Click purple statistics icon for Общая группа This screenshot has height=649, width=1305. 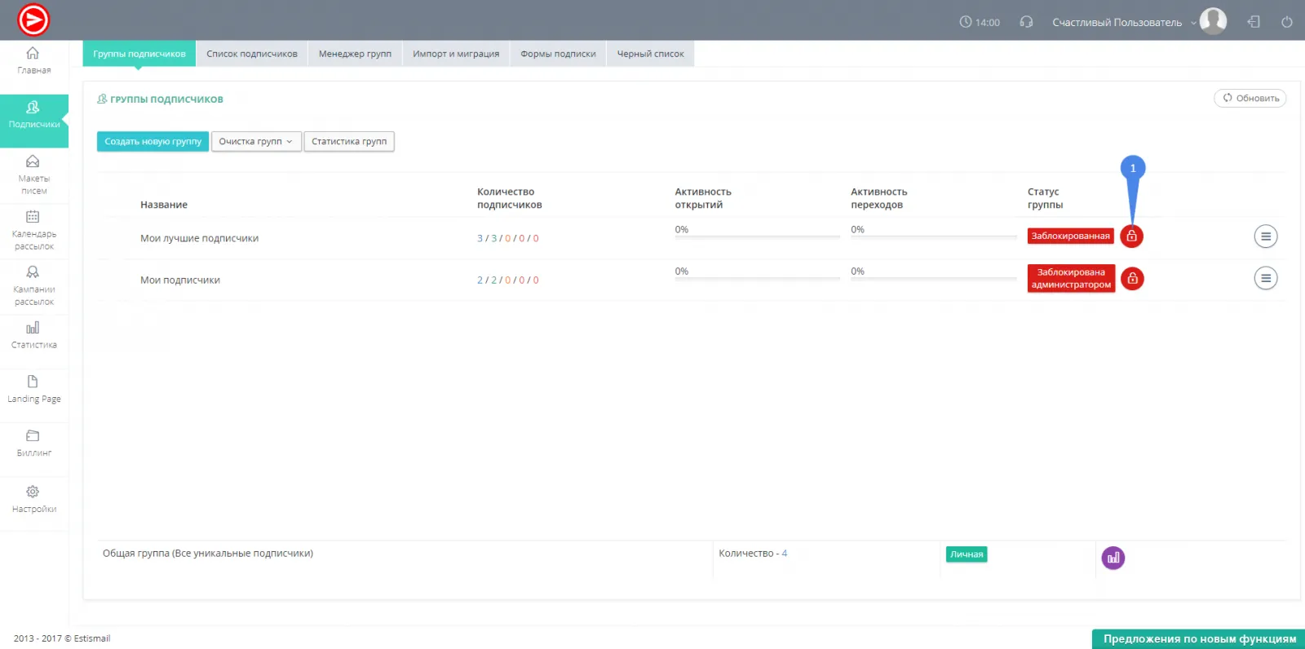pyautogui.click(x=1113, y=558)
